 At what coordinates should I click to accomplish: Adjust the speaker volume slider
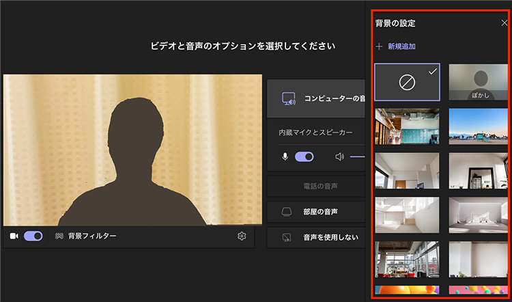click(x=357, y=157)
